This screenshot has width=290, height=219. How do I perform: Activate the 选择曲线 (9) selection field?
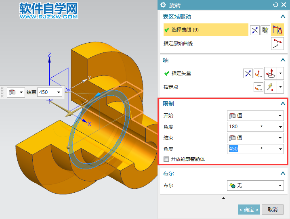(x=206, y=30)
